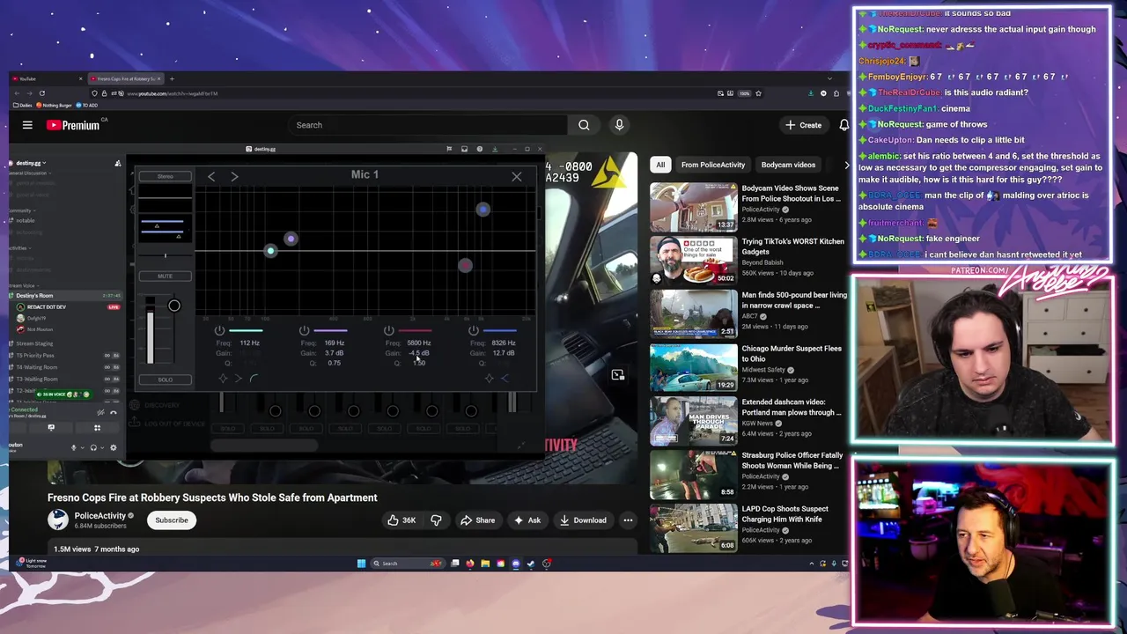Click the YouTube search magnifier button
The image size is (1127, 634).
584,125
